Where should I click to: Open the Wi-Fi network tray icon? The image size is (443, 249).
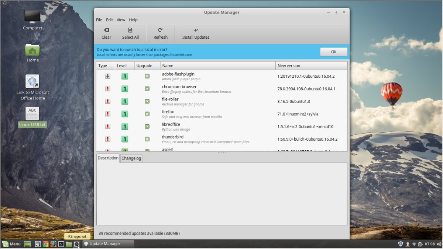coord(414,244)
